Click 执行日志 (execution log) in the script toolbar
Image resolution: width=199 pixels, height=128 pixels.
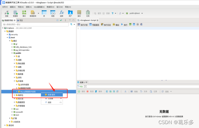(106, 24)
